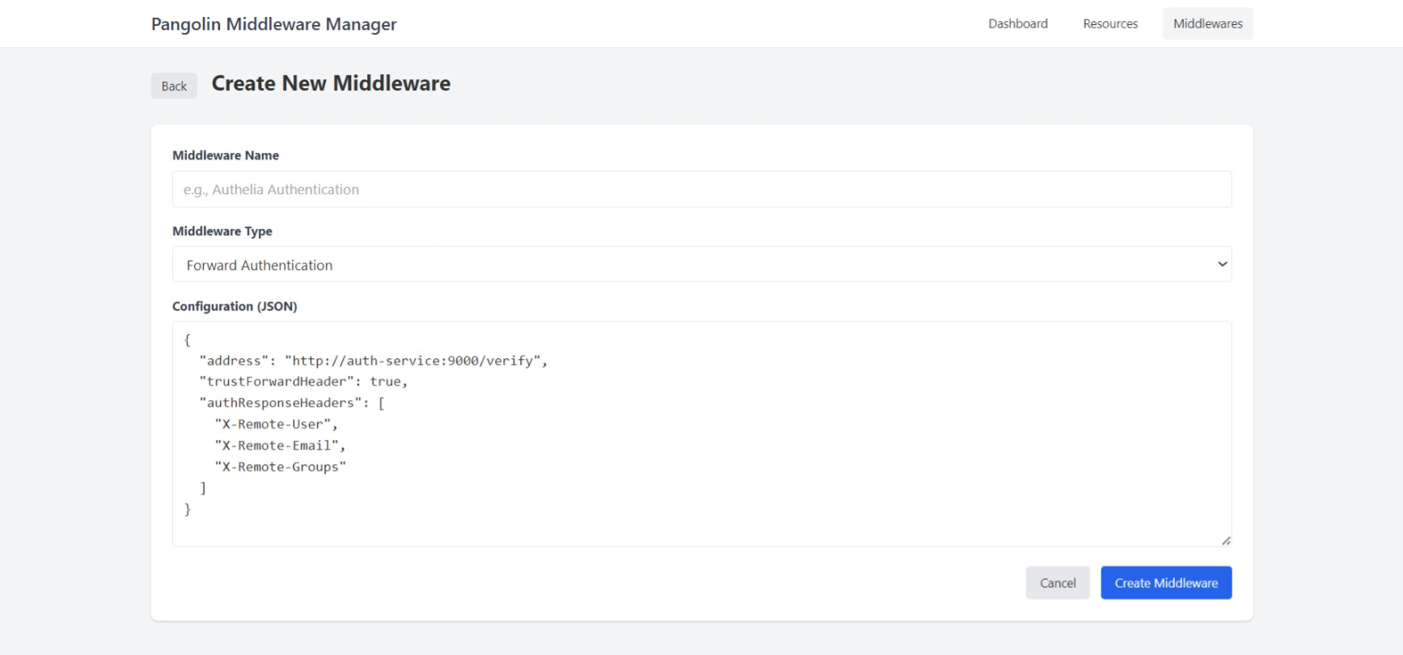Place cursor on the "authResponseHeaders" line

point(292,403)
